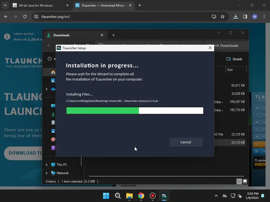View site information icon in address bar

[36, 17]
